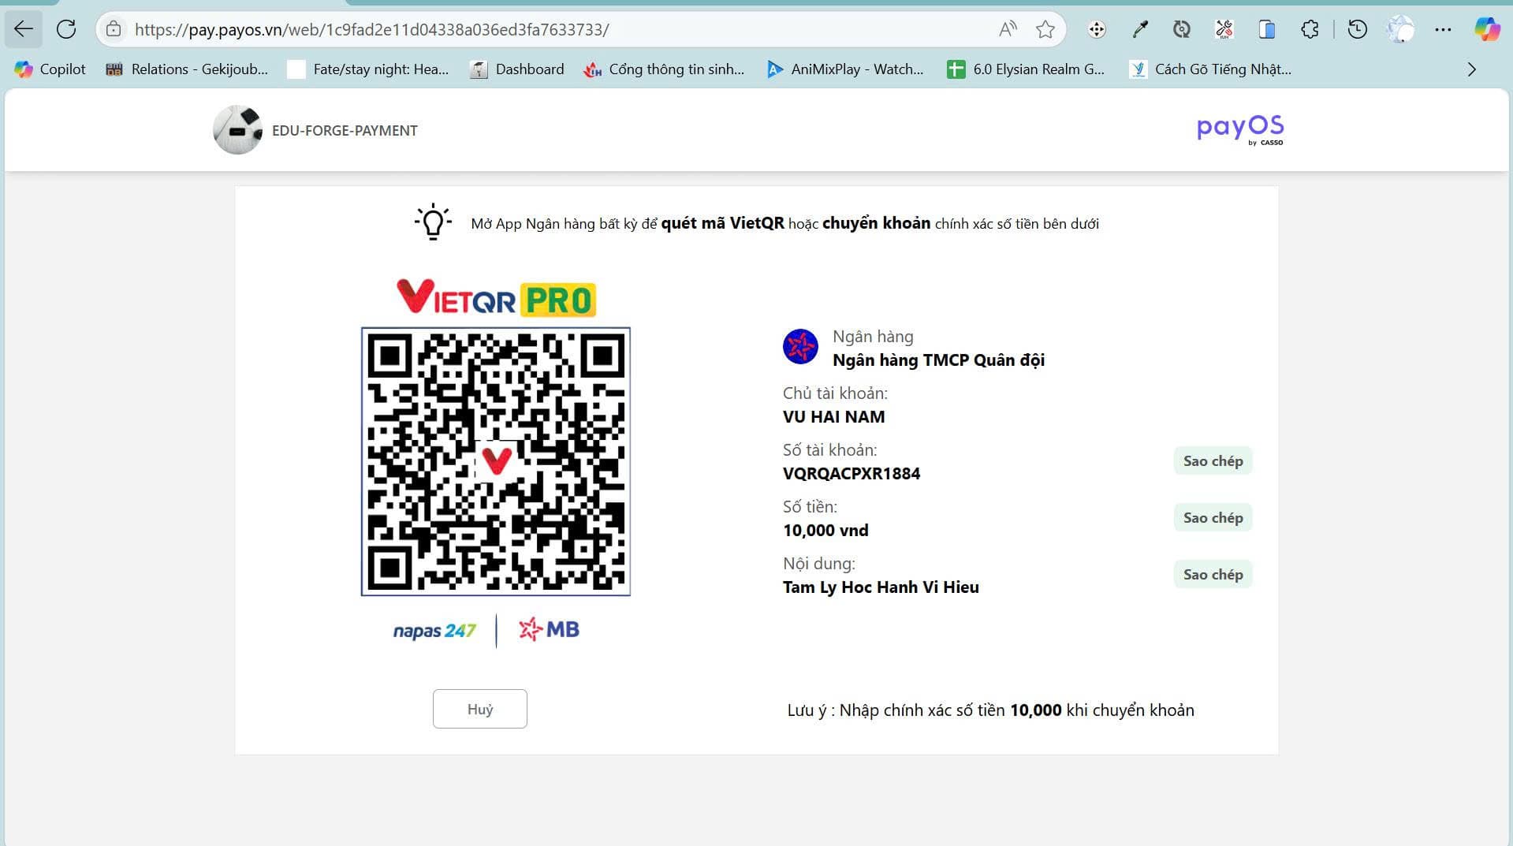Open Cách Gõ Tiếng Nhật... bookmark

click(x=1210, y=69)
